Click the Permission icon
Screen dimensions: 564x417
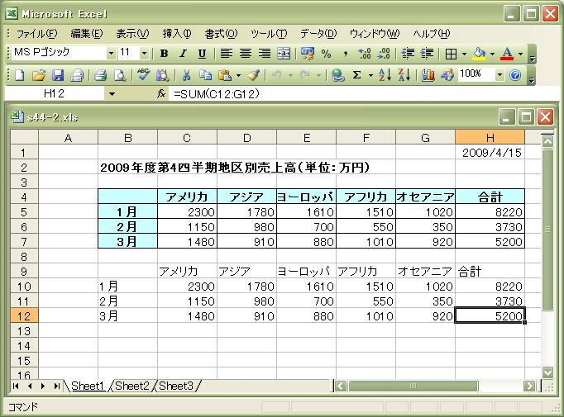pos(77,75)
